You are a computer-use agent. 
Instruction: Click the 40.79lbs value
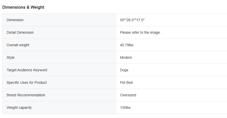pyautogui.click(x=127, y=45)
